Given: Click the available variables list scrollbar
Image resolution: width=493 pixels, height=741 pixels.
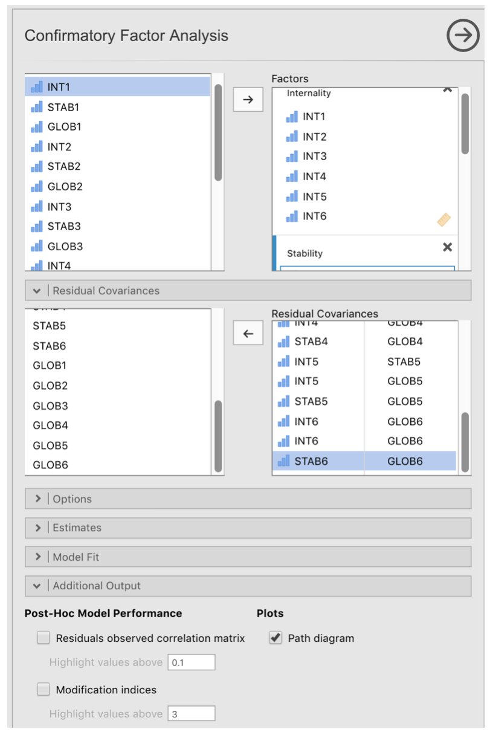Looking at the screenshot, I should [218, 133].
